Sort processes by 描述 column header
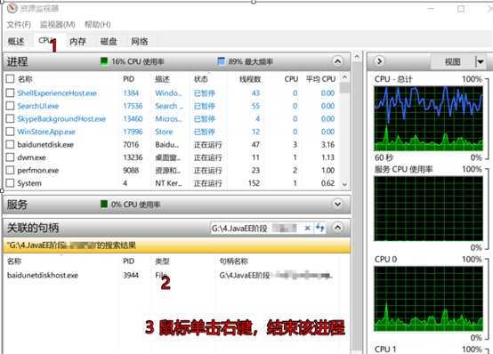The height and width of the screenshot is (354, 493). coord(162,79)
